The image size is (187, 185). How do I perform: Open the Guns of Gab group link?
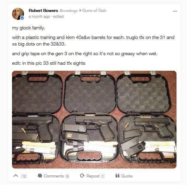[94, 10]
